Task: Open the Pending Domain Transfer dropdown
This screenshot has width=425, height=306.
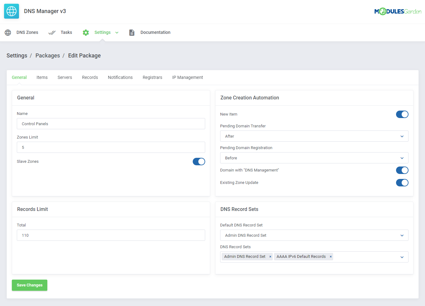Action: click(x=314, y=136)
